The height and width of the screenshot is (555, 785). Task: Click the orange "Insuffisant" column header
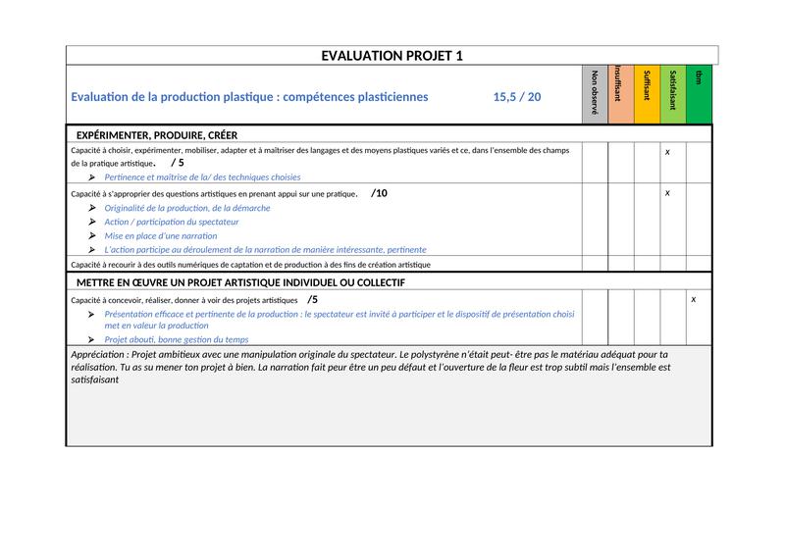(x=620, y=94)
